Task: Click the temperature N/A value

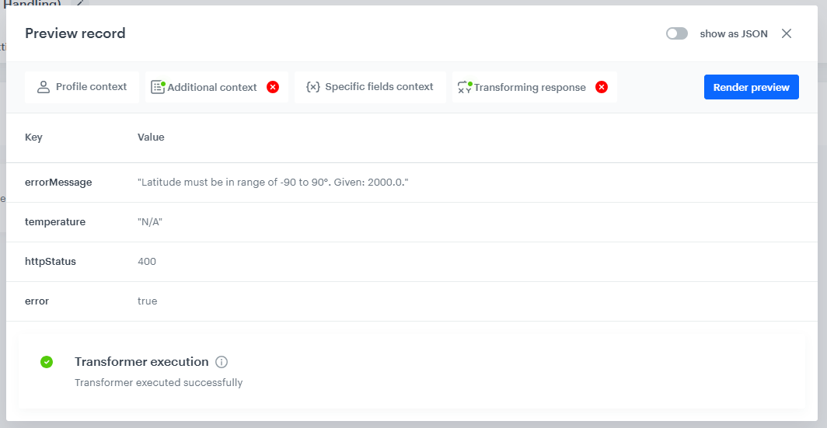Action: click(150, 222)
